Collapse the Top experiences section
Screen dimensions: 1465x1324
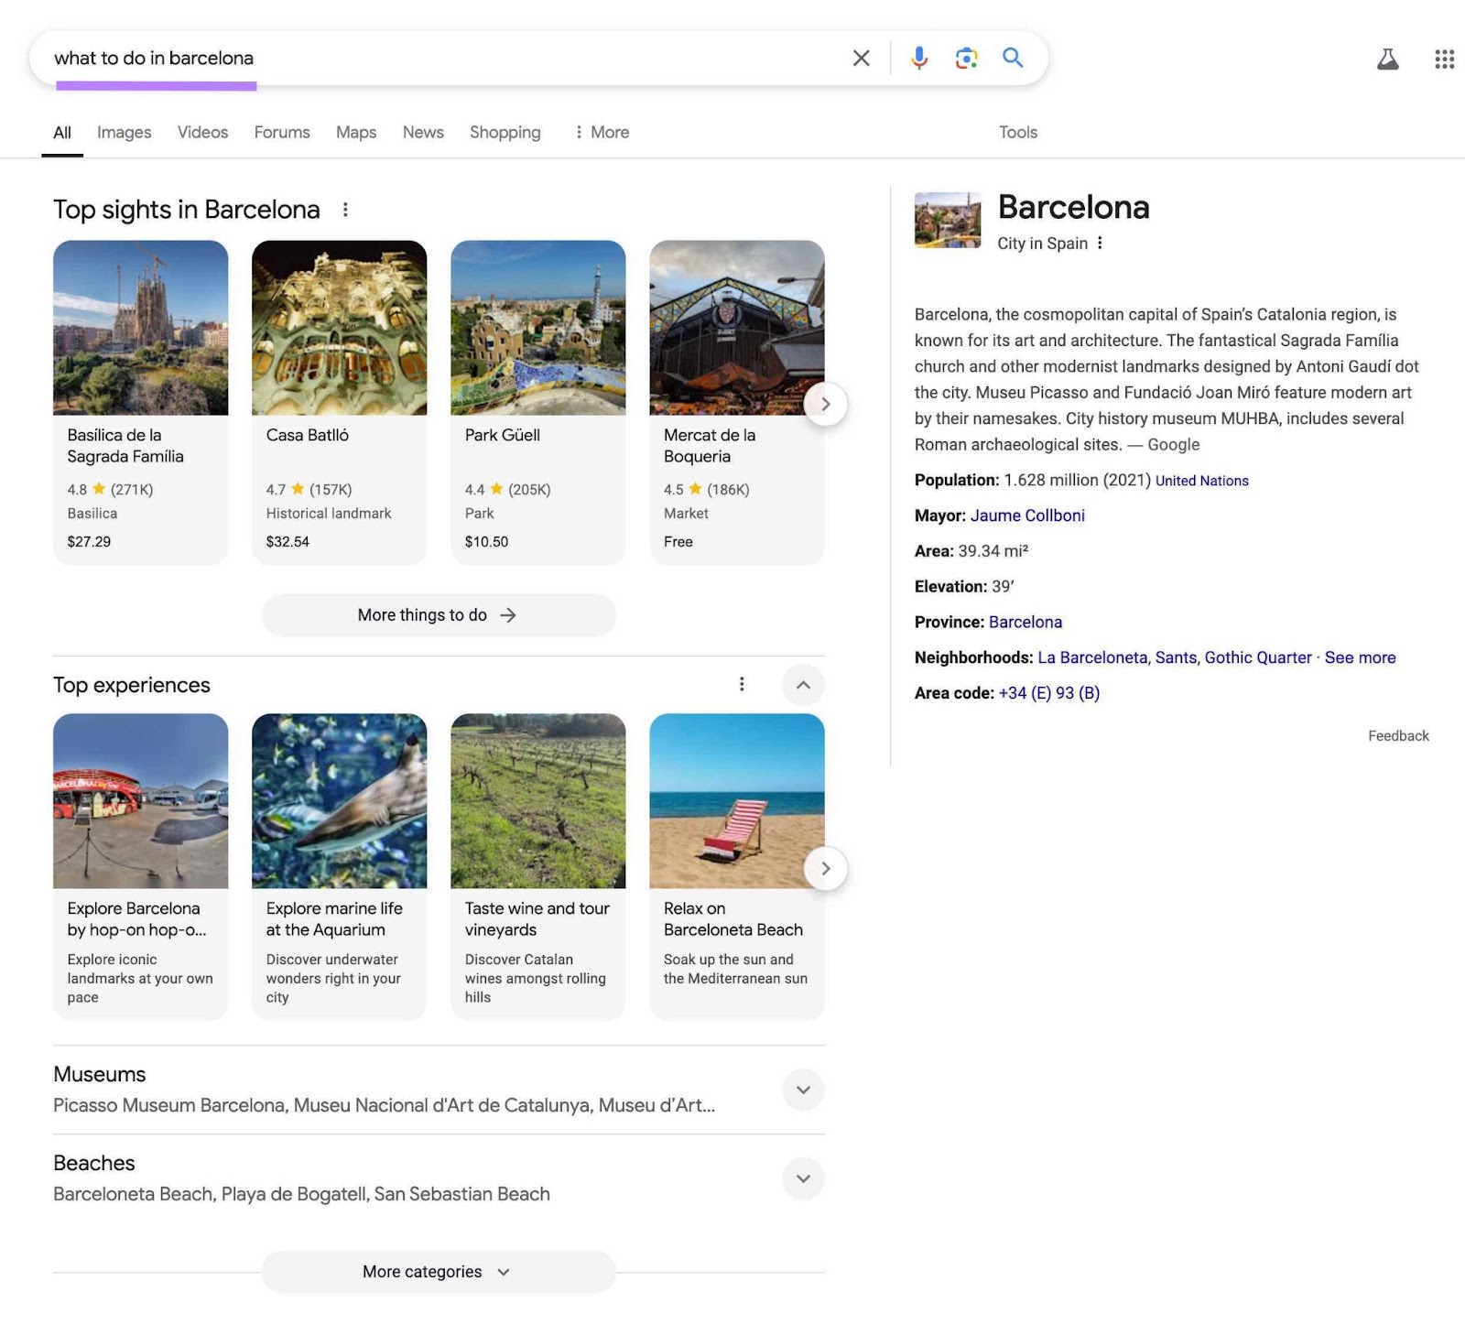tap(803, 685)
